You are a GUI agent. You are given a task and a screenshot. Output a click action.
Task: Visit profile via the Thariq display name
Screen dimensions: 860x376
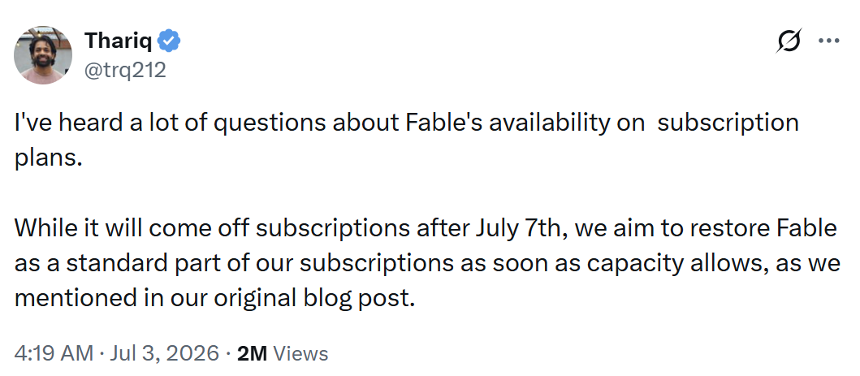[x=119, y=41]
